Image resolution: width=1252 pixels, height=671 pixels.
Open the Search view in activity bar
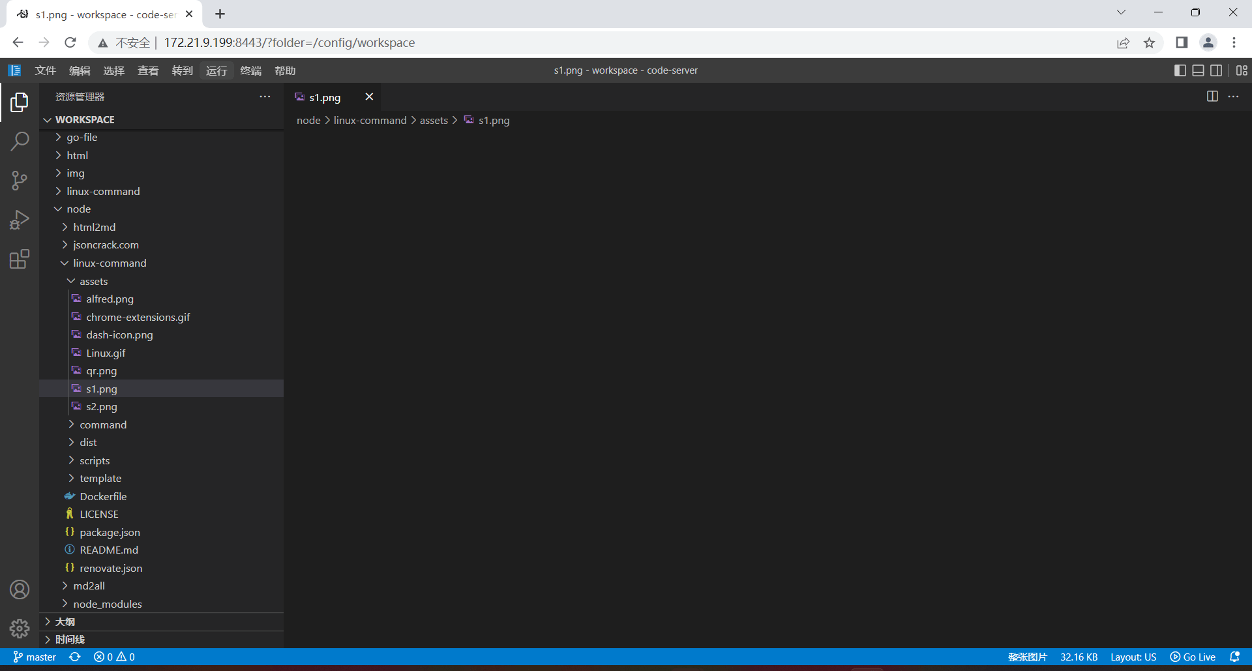pos(20,141)
